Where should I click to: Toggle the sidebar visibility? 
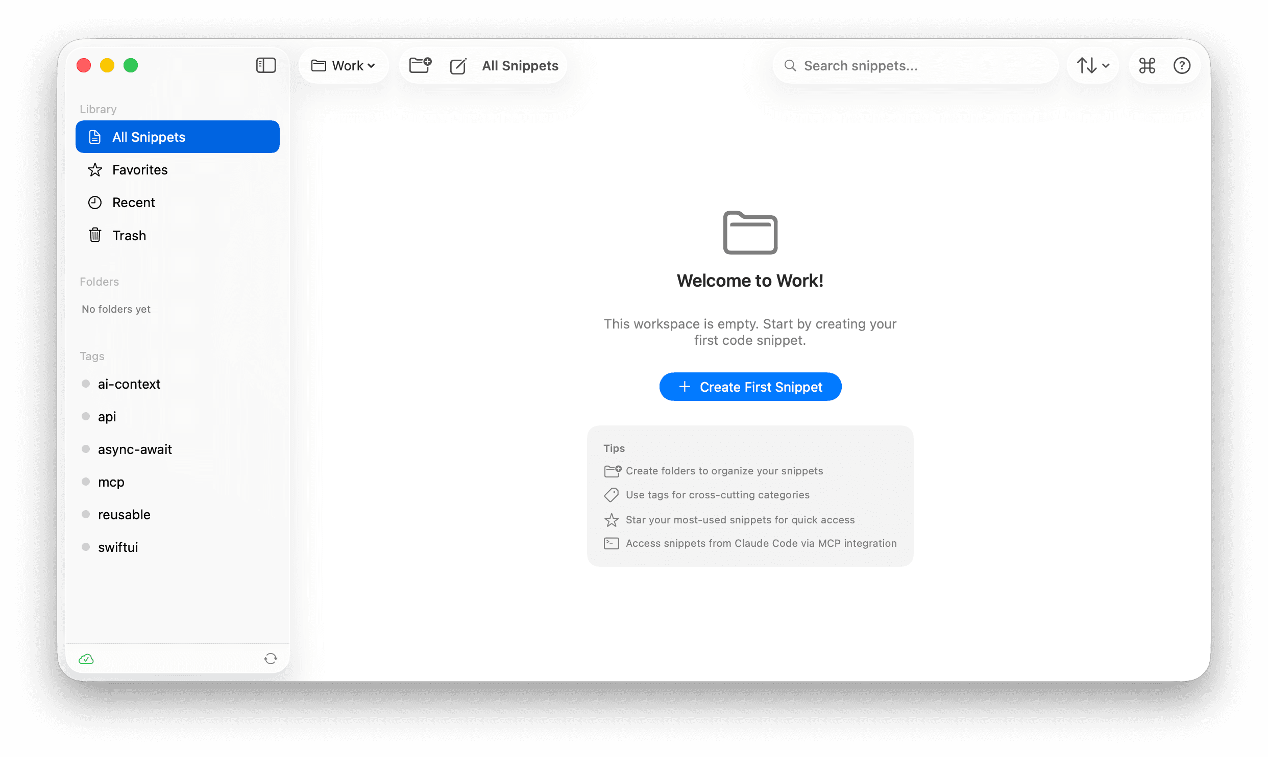coord(266,65)
